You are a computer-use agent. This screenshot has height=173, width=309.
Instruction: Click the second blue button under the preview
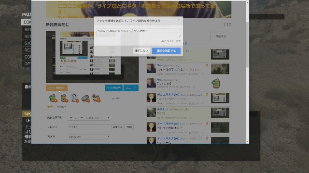(x=131, y=88)
